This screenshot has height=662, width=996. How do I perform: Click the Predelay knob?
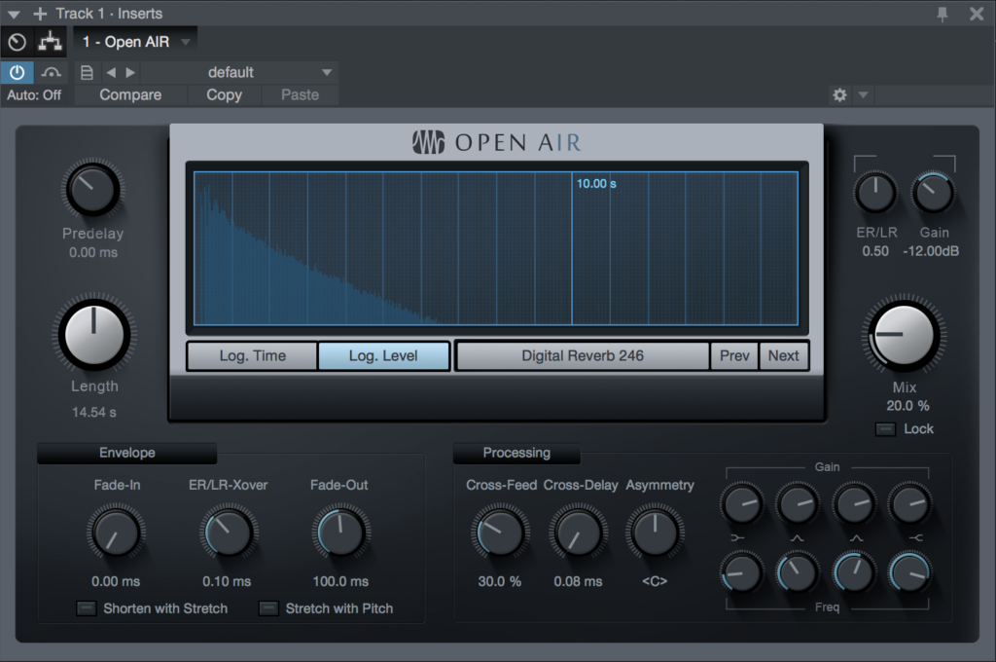click(x=92, y=190)
